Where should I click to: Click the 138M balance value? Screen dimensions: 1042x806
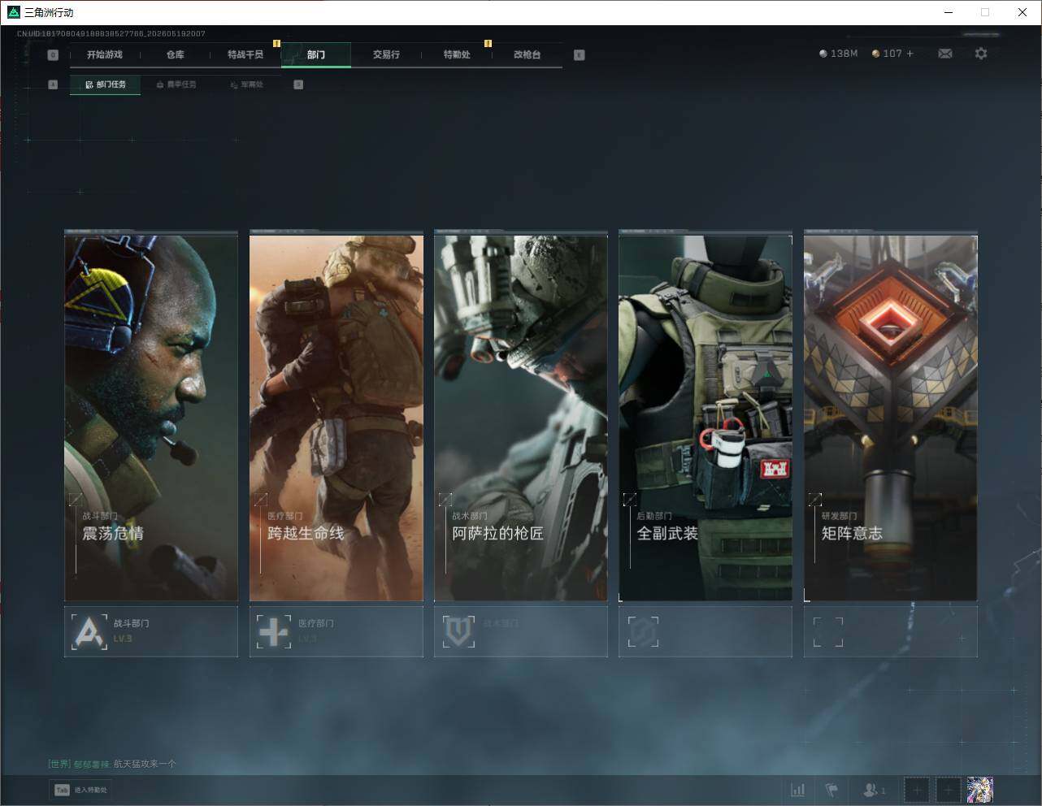pos(844,54)
